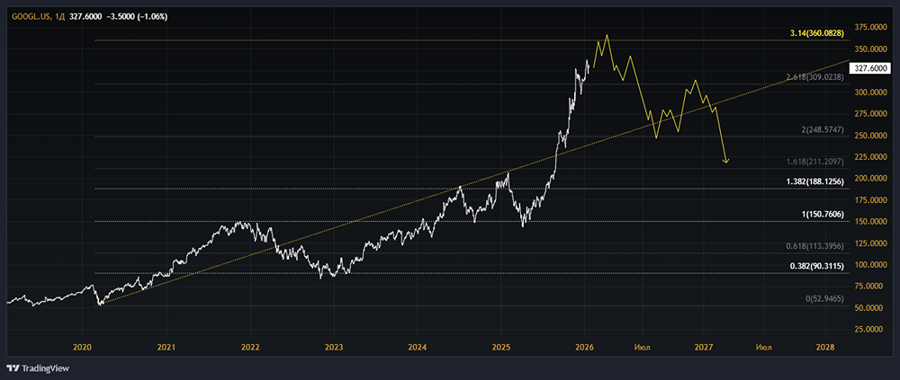Click 300.0000 on the price axis
Viewport: 900px width, 380px height.
coord(868,93)
